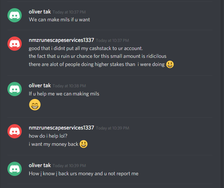Open red avatar beside 'how do i help lol?'

point(15,131)
